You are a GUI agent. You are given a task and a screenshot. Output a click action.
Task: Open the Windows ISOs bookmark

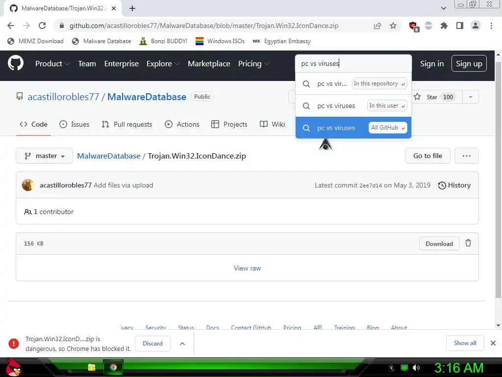(220, 41)
